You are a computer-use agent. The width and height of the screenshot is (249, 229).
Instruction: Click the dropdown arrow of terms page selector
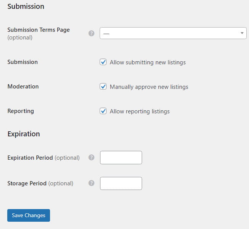tap(242, 33)
